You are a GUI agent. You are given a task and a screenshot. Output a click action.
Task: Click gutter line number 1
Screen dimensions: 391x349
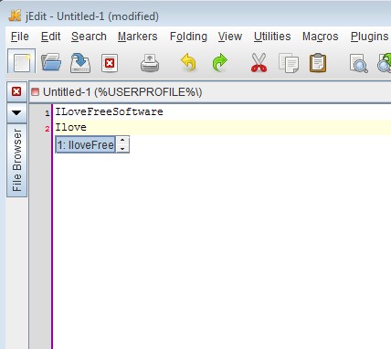click(x=48, y=113)
